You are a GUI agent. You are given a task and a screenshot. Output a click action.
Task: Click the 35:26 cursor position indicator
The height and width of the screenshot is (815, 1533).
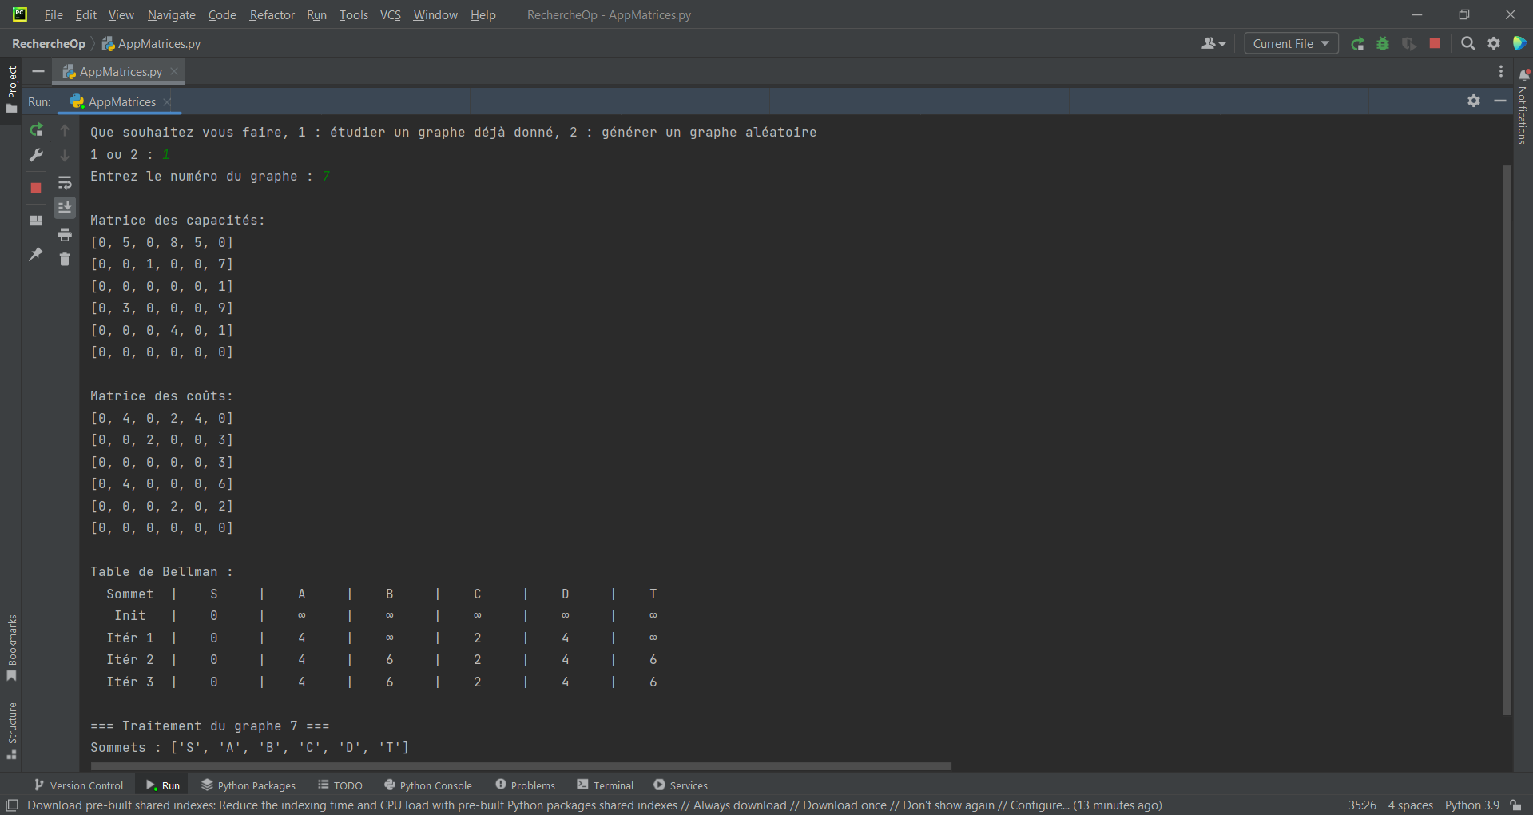(x=1362, y=805)
